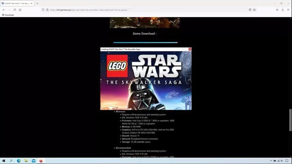Open the Firefox library icon

(x=277, y=10)
